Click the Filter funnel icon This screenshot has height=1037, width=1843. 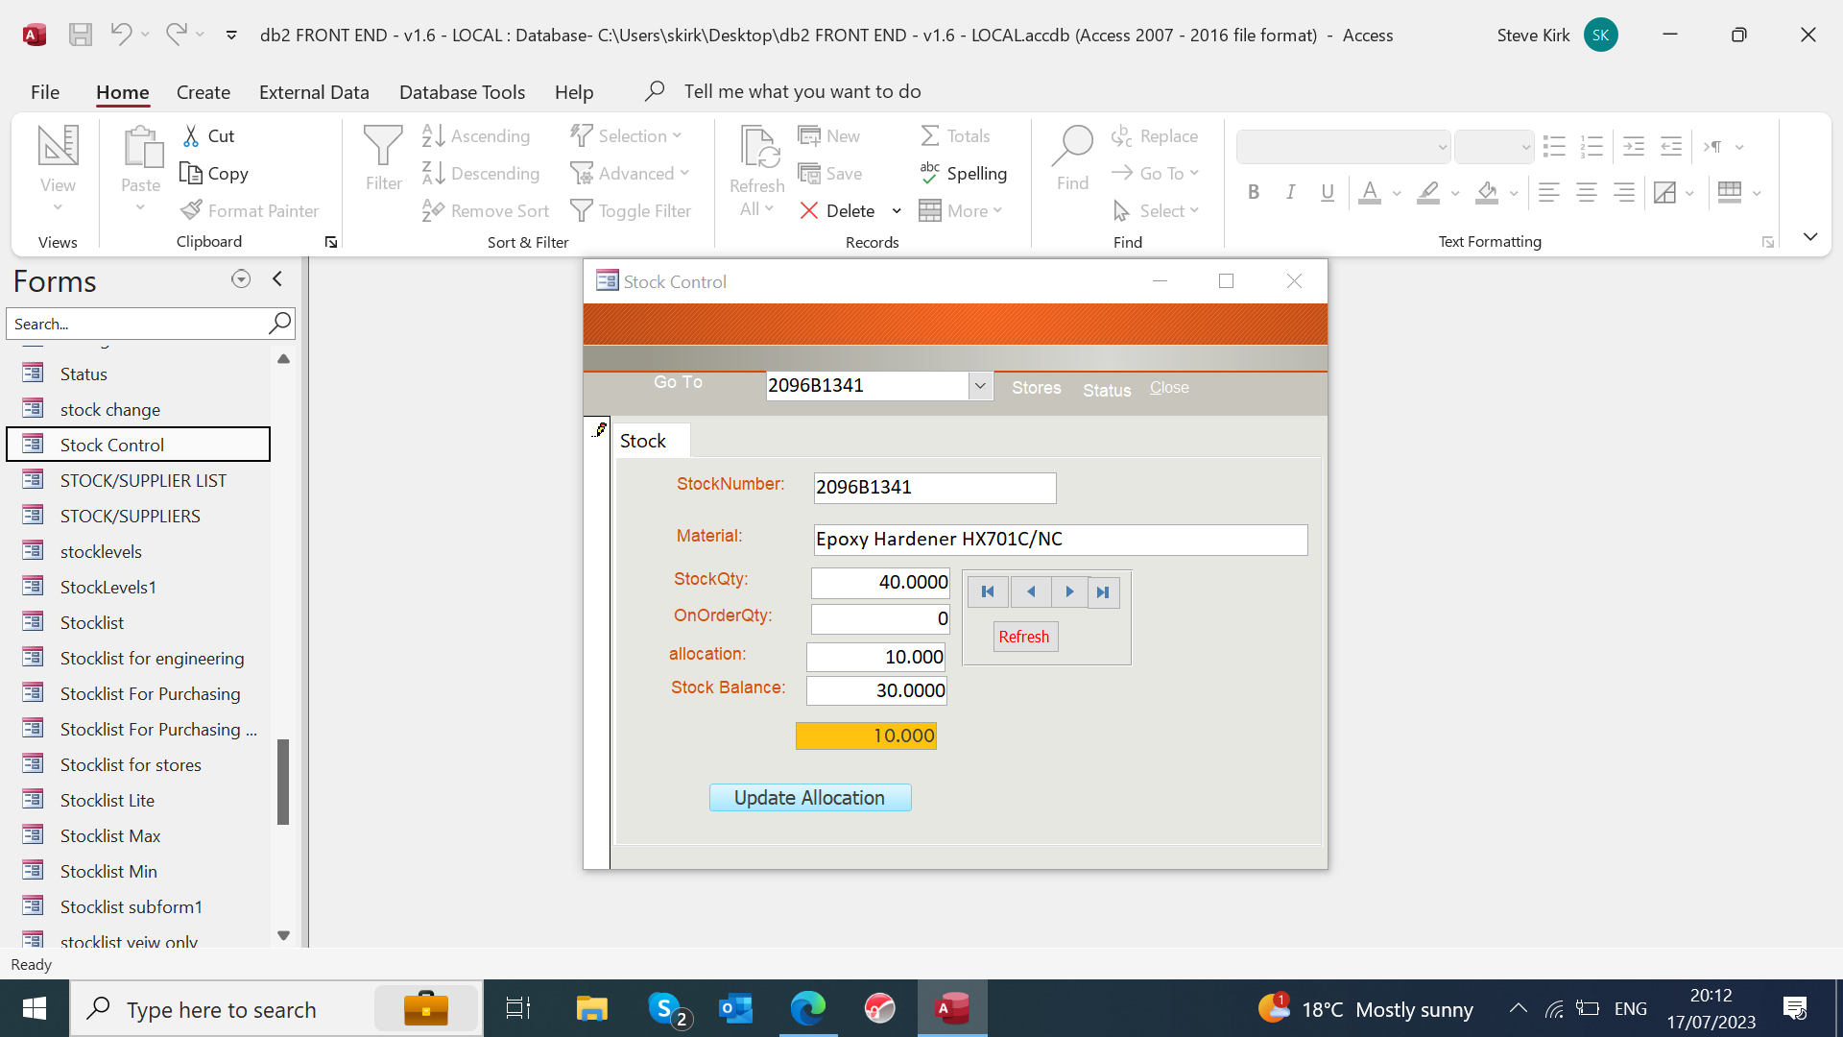[383, 145]
